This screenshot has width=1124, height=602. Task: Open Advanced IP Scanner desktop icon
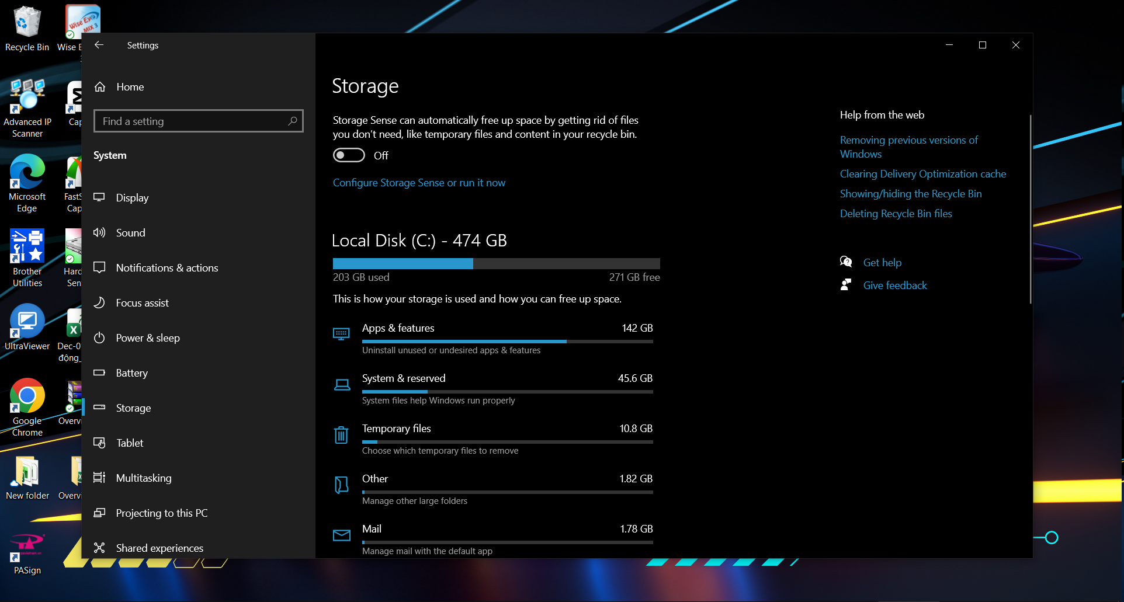coord(27,109)
